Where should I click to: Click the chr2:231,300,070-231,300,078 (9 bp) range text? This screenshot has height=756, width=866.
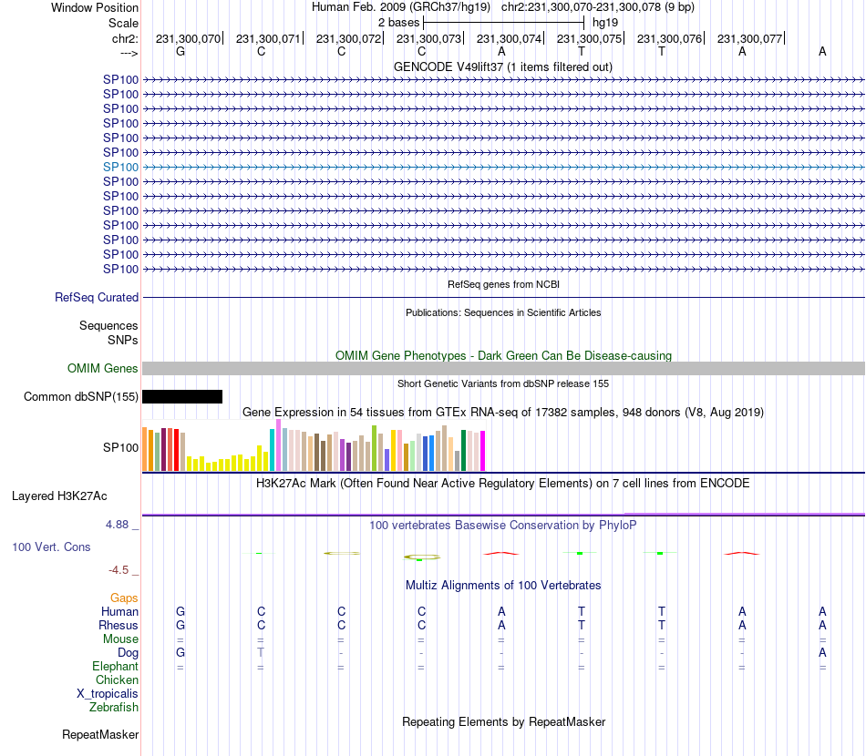click(598, 7)
